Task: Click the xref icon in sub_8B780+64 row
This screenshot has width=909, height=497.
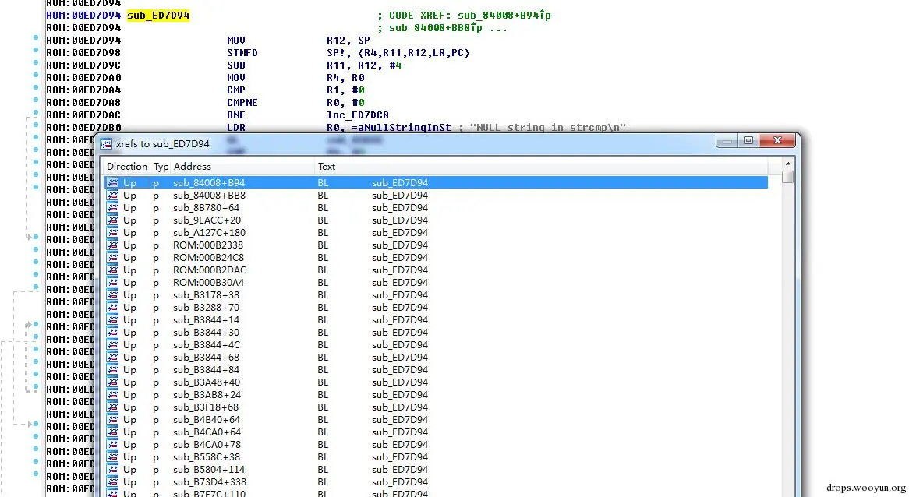Action: pos(112,207)
